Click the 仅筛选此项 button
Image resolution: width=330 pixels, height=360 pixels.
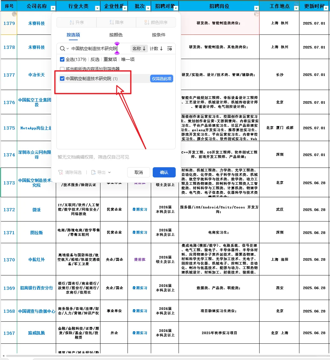[x=161, y=79]
